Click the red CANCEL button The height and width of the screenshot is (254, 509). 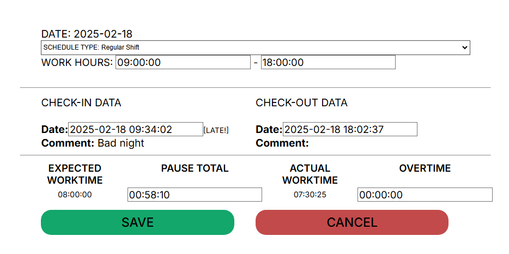click(352, 222)
